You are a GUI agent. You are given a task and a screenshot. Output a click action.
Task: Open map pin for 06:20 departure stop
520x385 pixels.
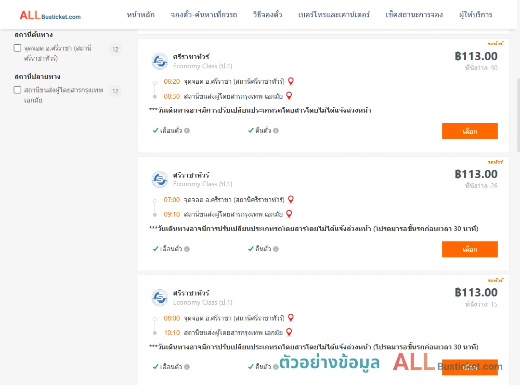point(291,81)
